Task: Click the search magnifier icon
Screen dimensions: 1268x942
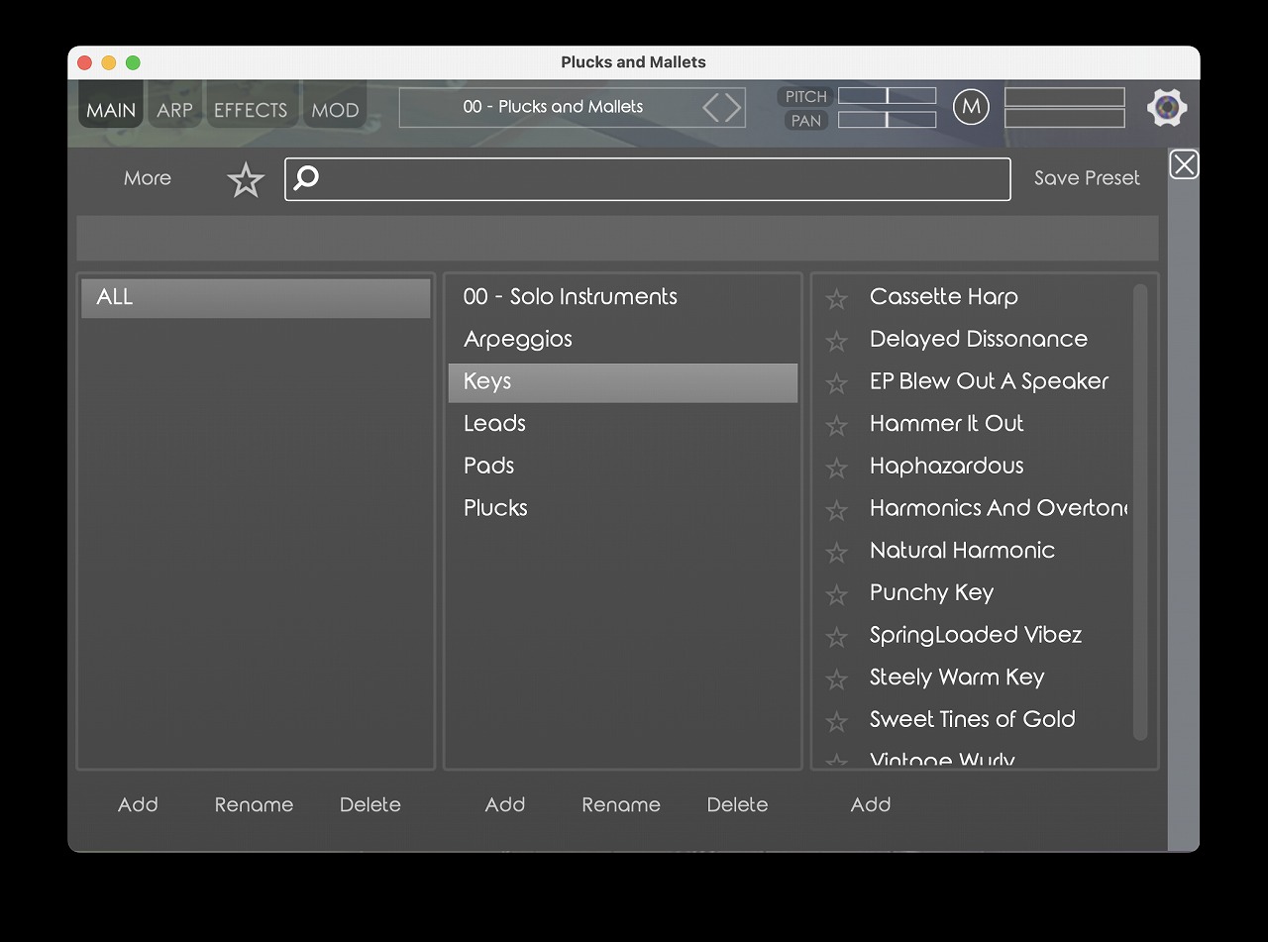Action: 307,178
